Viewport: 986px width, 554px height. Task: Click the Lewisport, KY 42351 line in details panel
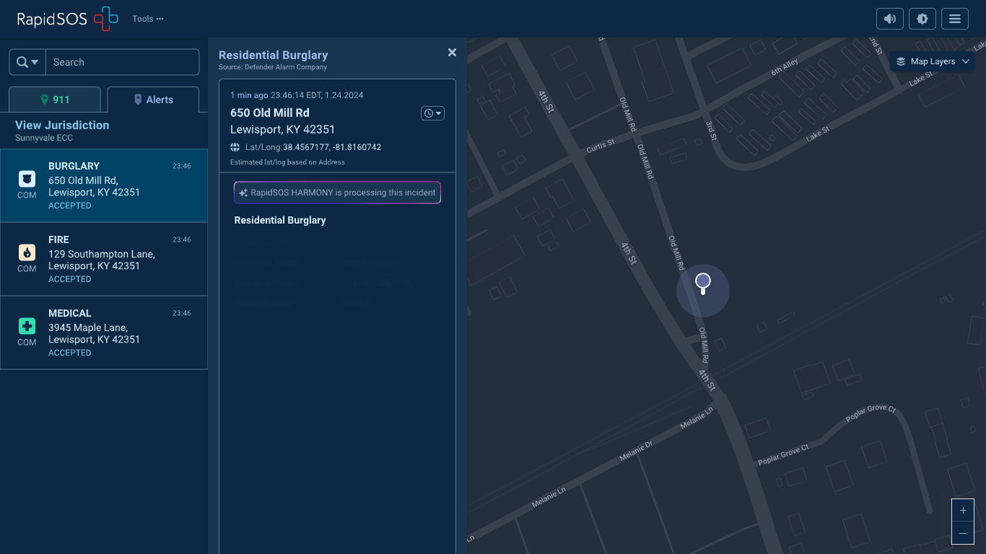coord(282,130)
